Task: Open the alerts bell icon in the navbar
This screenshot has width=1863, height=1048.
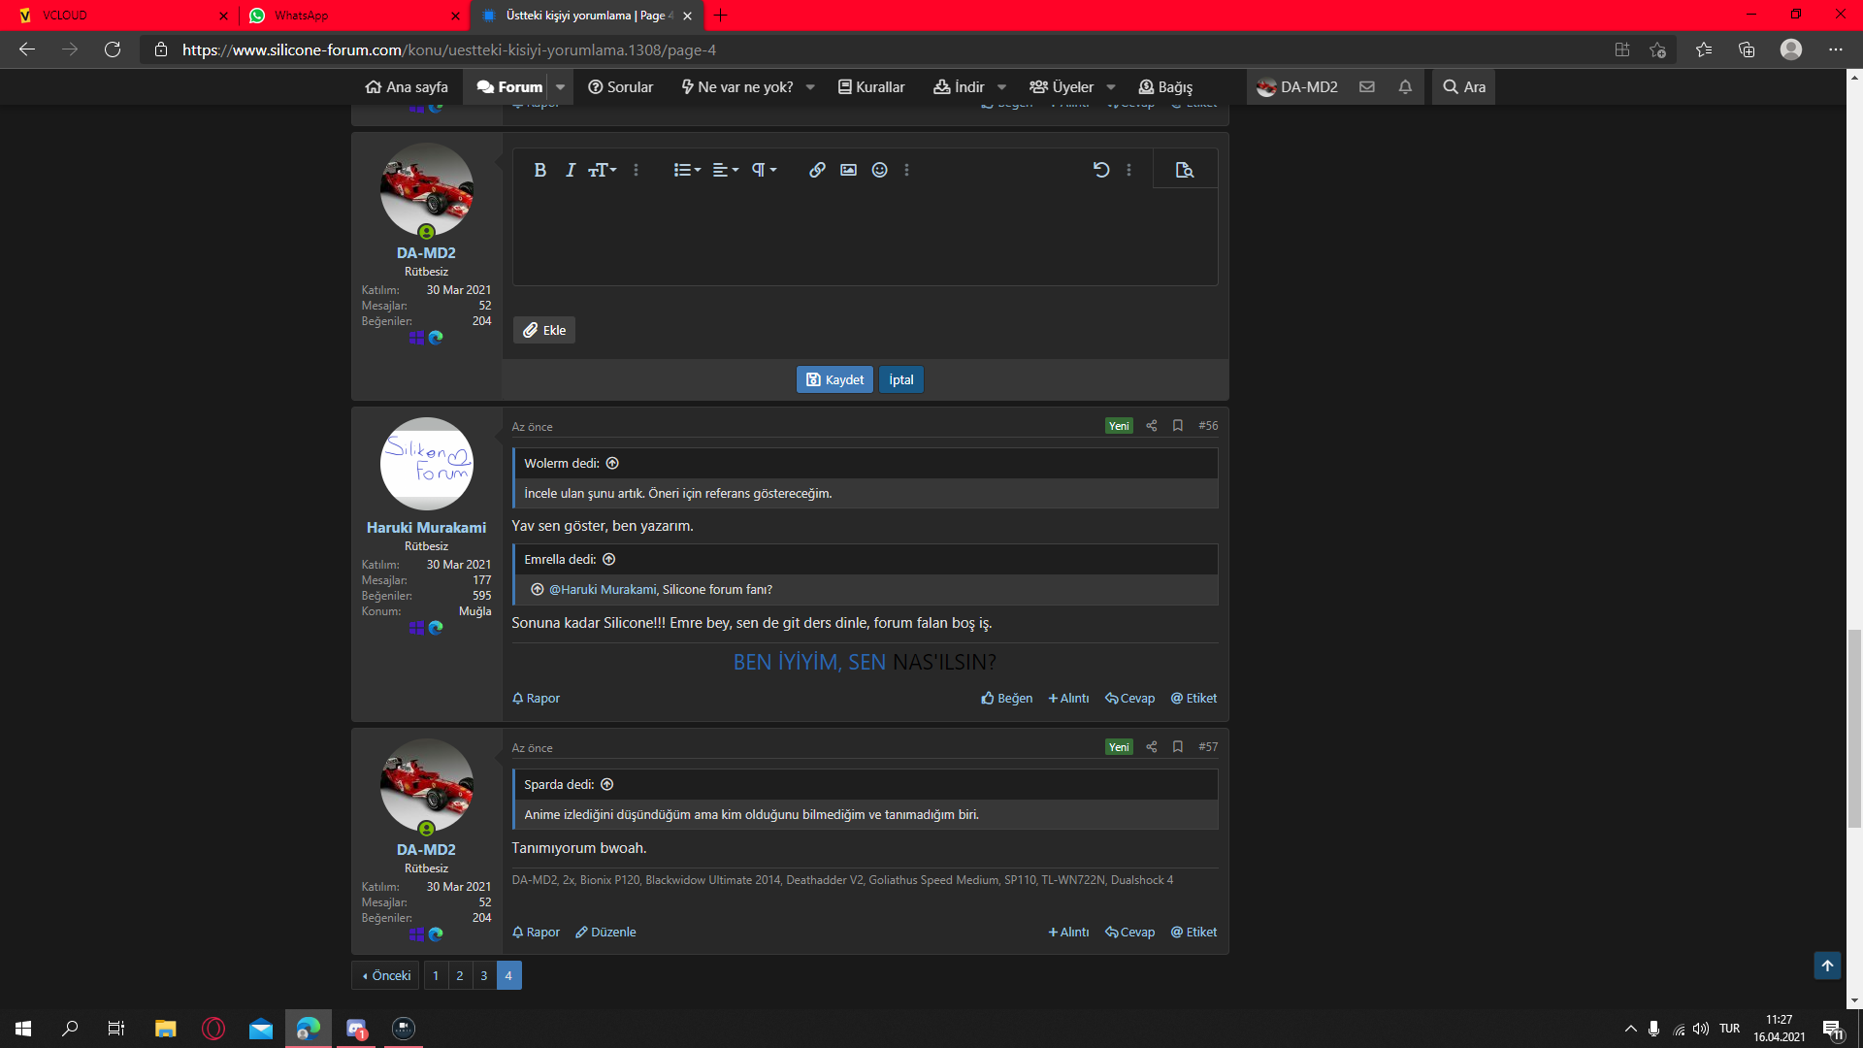Action: [1405, 86]
